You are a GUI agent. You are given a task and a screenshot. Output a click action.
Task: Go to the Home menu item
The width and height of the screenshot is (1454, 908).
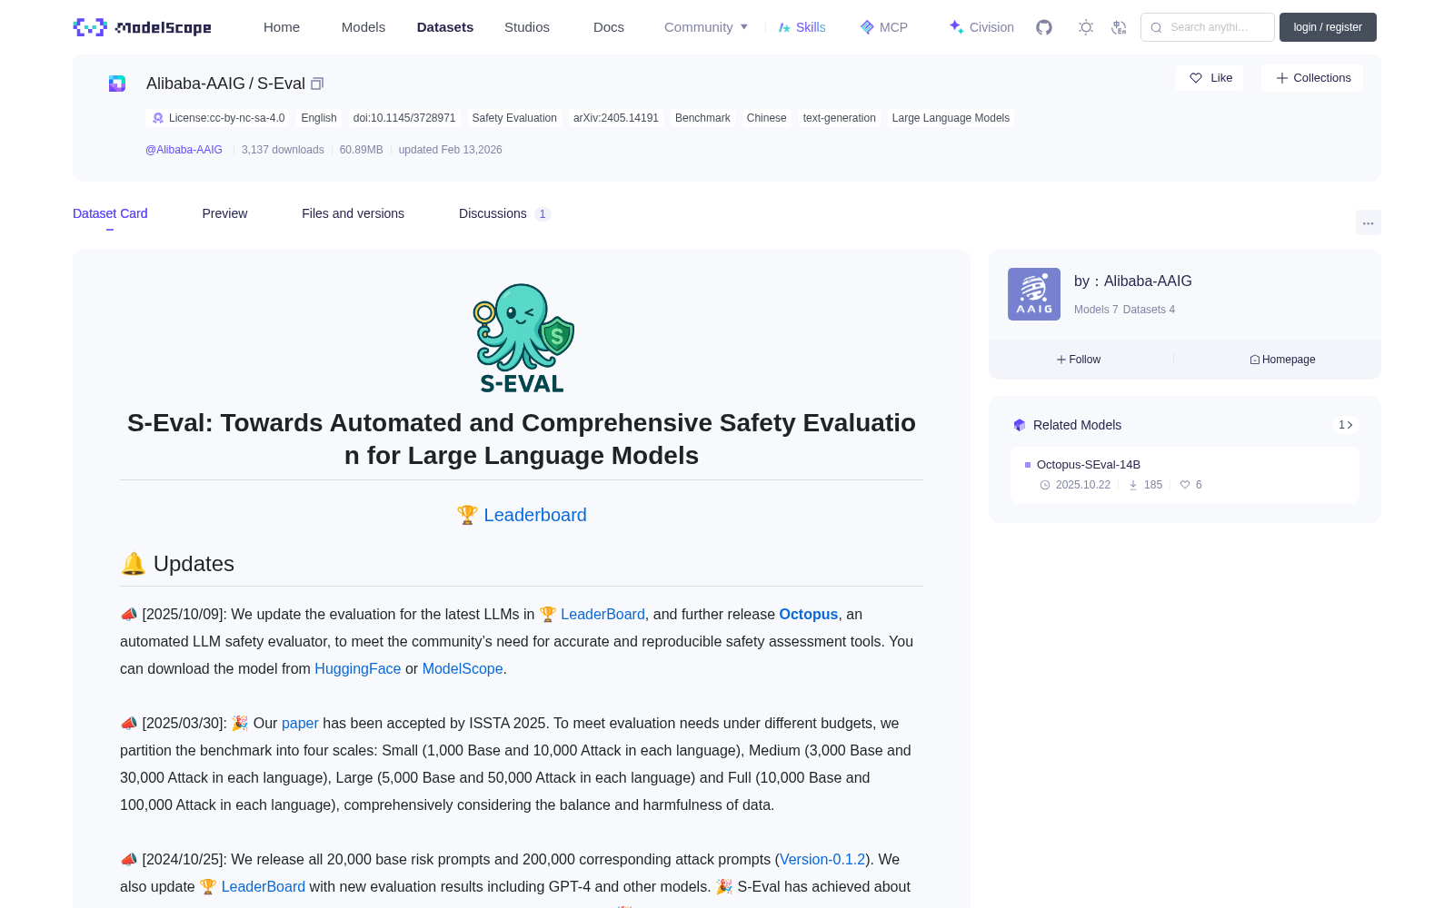(282, 27)
